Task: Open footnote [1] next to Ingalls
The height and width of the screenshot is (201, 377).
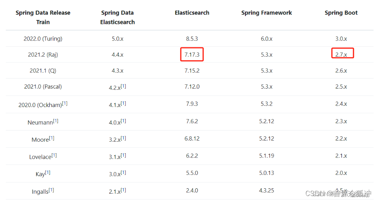Action: pos(51,190)
